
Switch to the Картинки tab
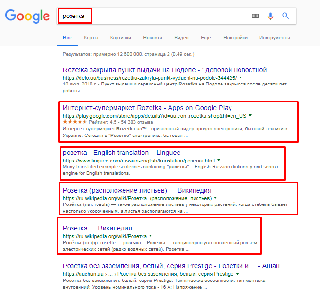121,38
